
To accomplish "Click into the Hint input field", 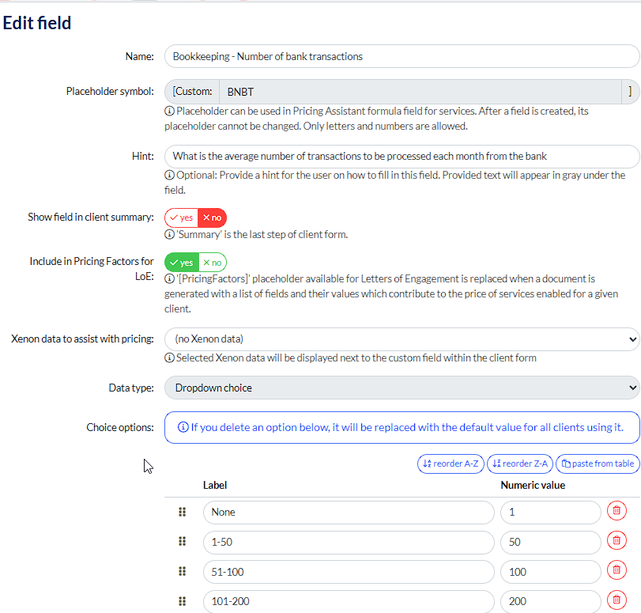I will pyautogui.click(x=402, y=157).
